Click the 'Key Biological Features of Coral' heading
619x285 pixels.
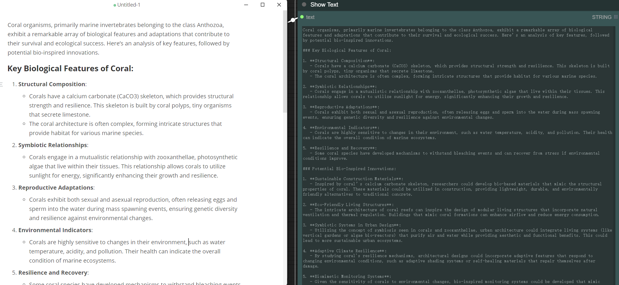[x=70, y=68]
